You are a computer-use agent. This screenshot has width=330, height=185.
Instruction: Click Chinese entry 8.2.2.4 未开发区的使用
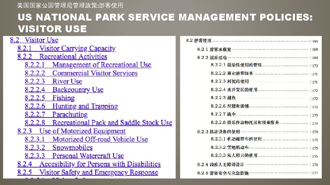(234, 90)
